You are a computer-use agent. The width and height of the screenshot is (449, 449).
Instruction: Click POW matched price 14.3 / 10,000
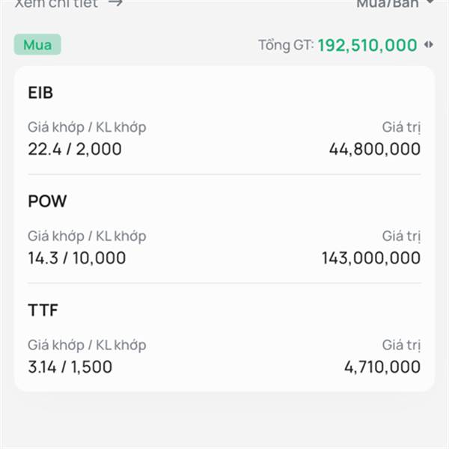coord(77,258)
